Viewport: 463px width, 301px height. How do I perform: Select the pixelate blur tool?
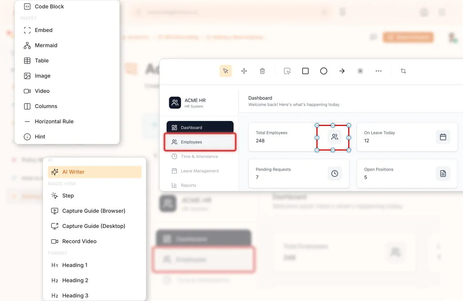click(360, 71)
